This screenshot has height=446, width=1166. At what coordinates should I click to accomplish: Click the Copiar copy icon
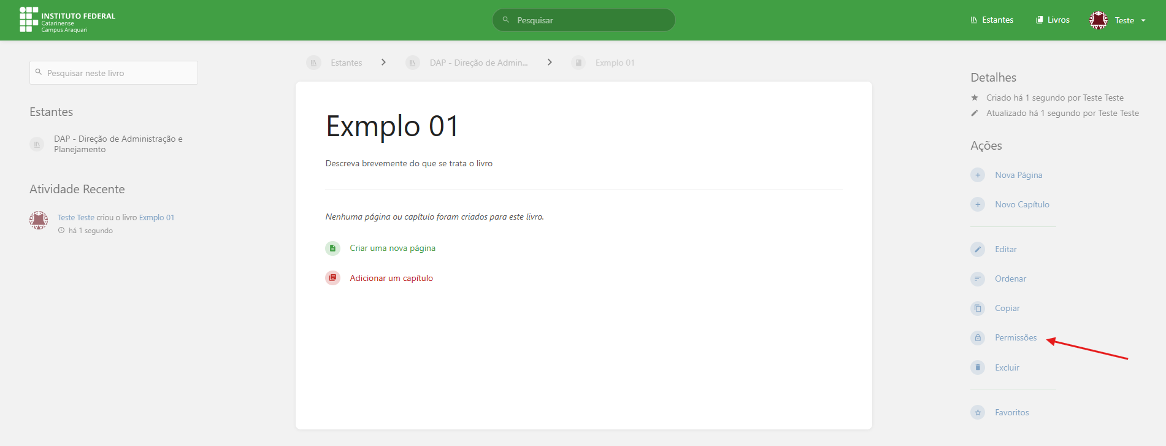point(978,308)
